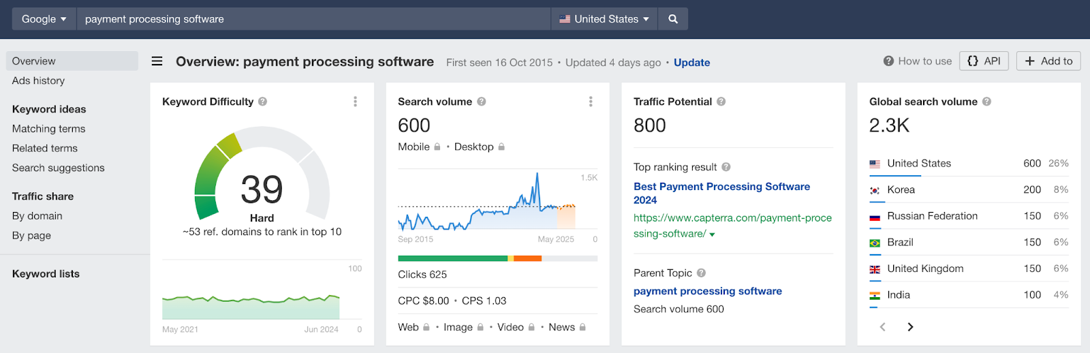1090x353 pixels.
Task: Expand the capterra URL dropdown arrow
Action: [x=712, y=234]
